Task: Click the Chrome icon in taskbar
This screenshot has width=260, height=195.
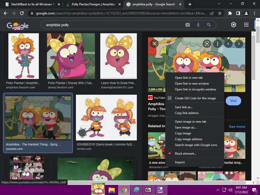Action: pyautogui.click(x=124, y=190)
